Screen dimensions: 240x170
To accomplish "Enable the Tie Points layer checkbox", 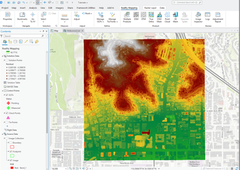I will point(7,122).
